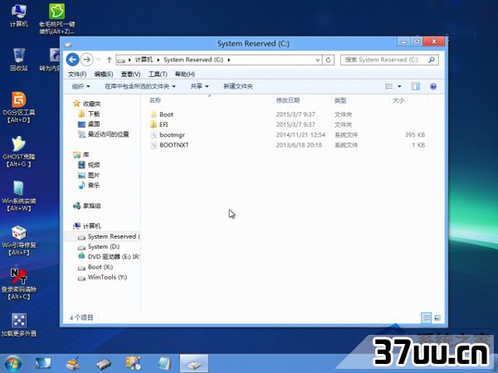Go up one folder level
The width and height of the screenshot is (498, 373).
(109, 60)
